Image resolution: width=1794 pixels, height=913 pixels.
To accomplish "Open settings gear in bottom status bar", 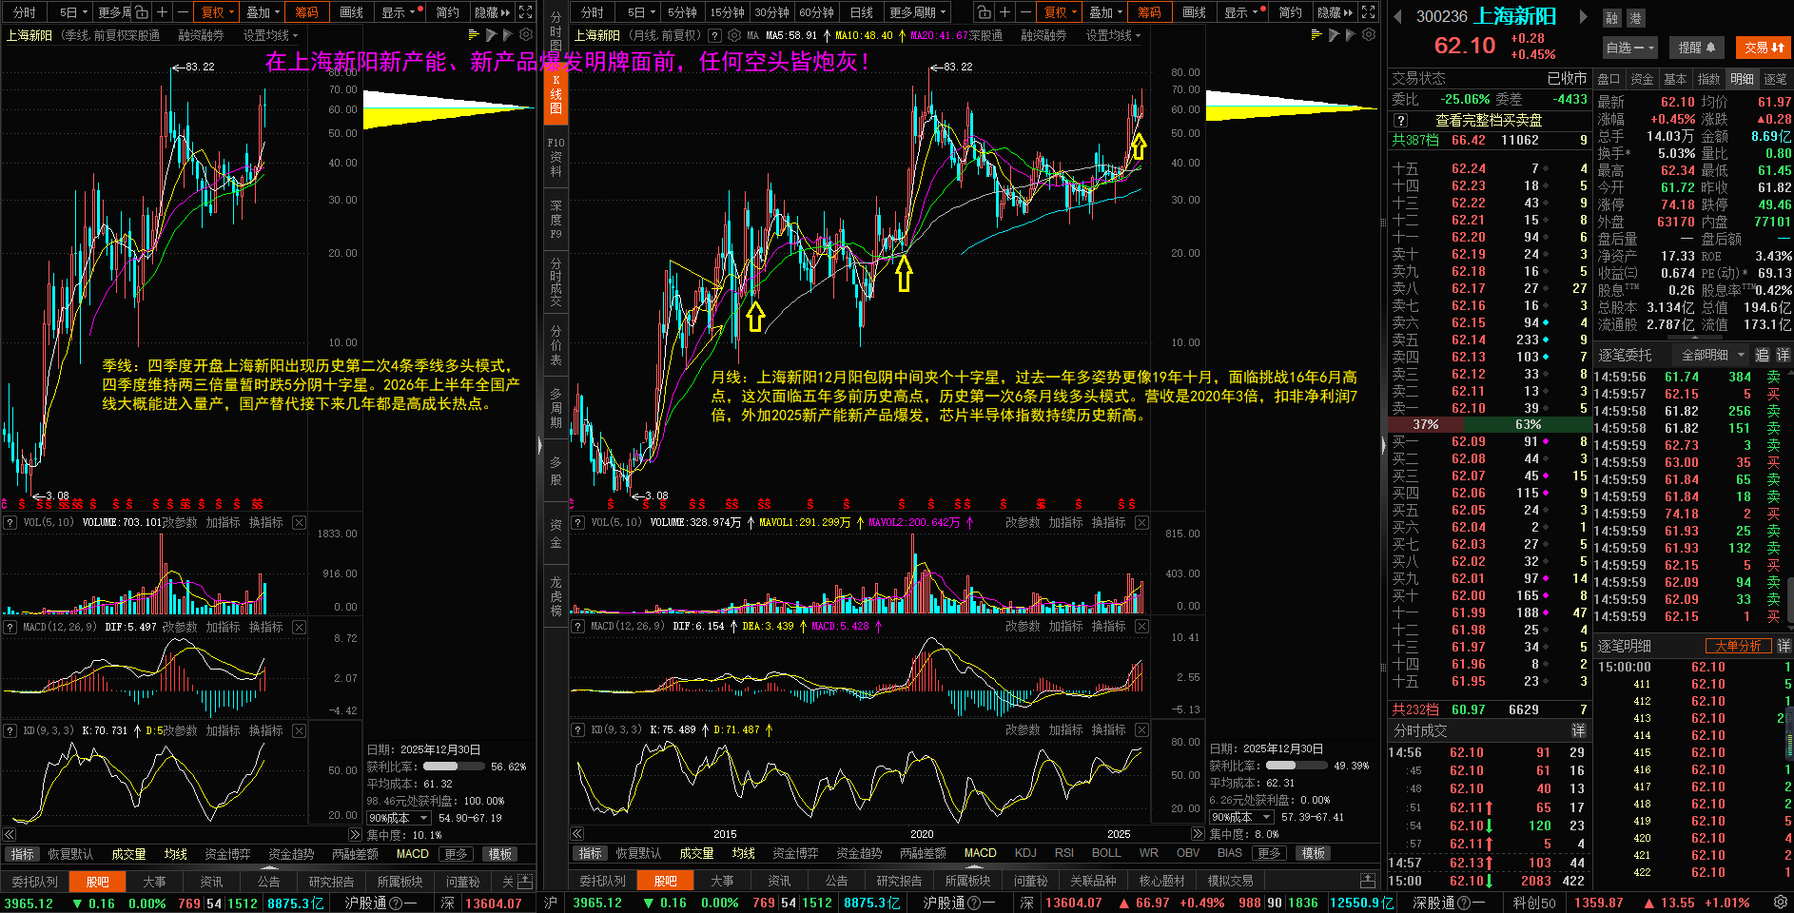I will [1781, 902].
